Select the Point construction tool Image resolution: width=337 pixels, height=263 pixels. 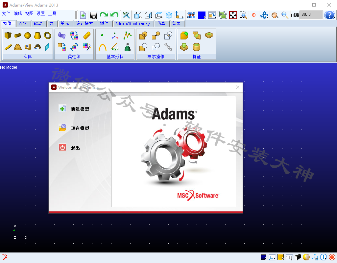[102, 35]
